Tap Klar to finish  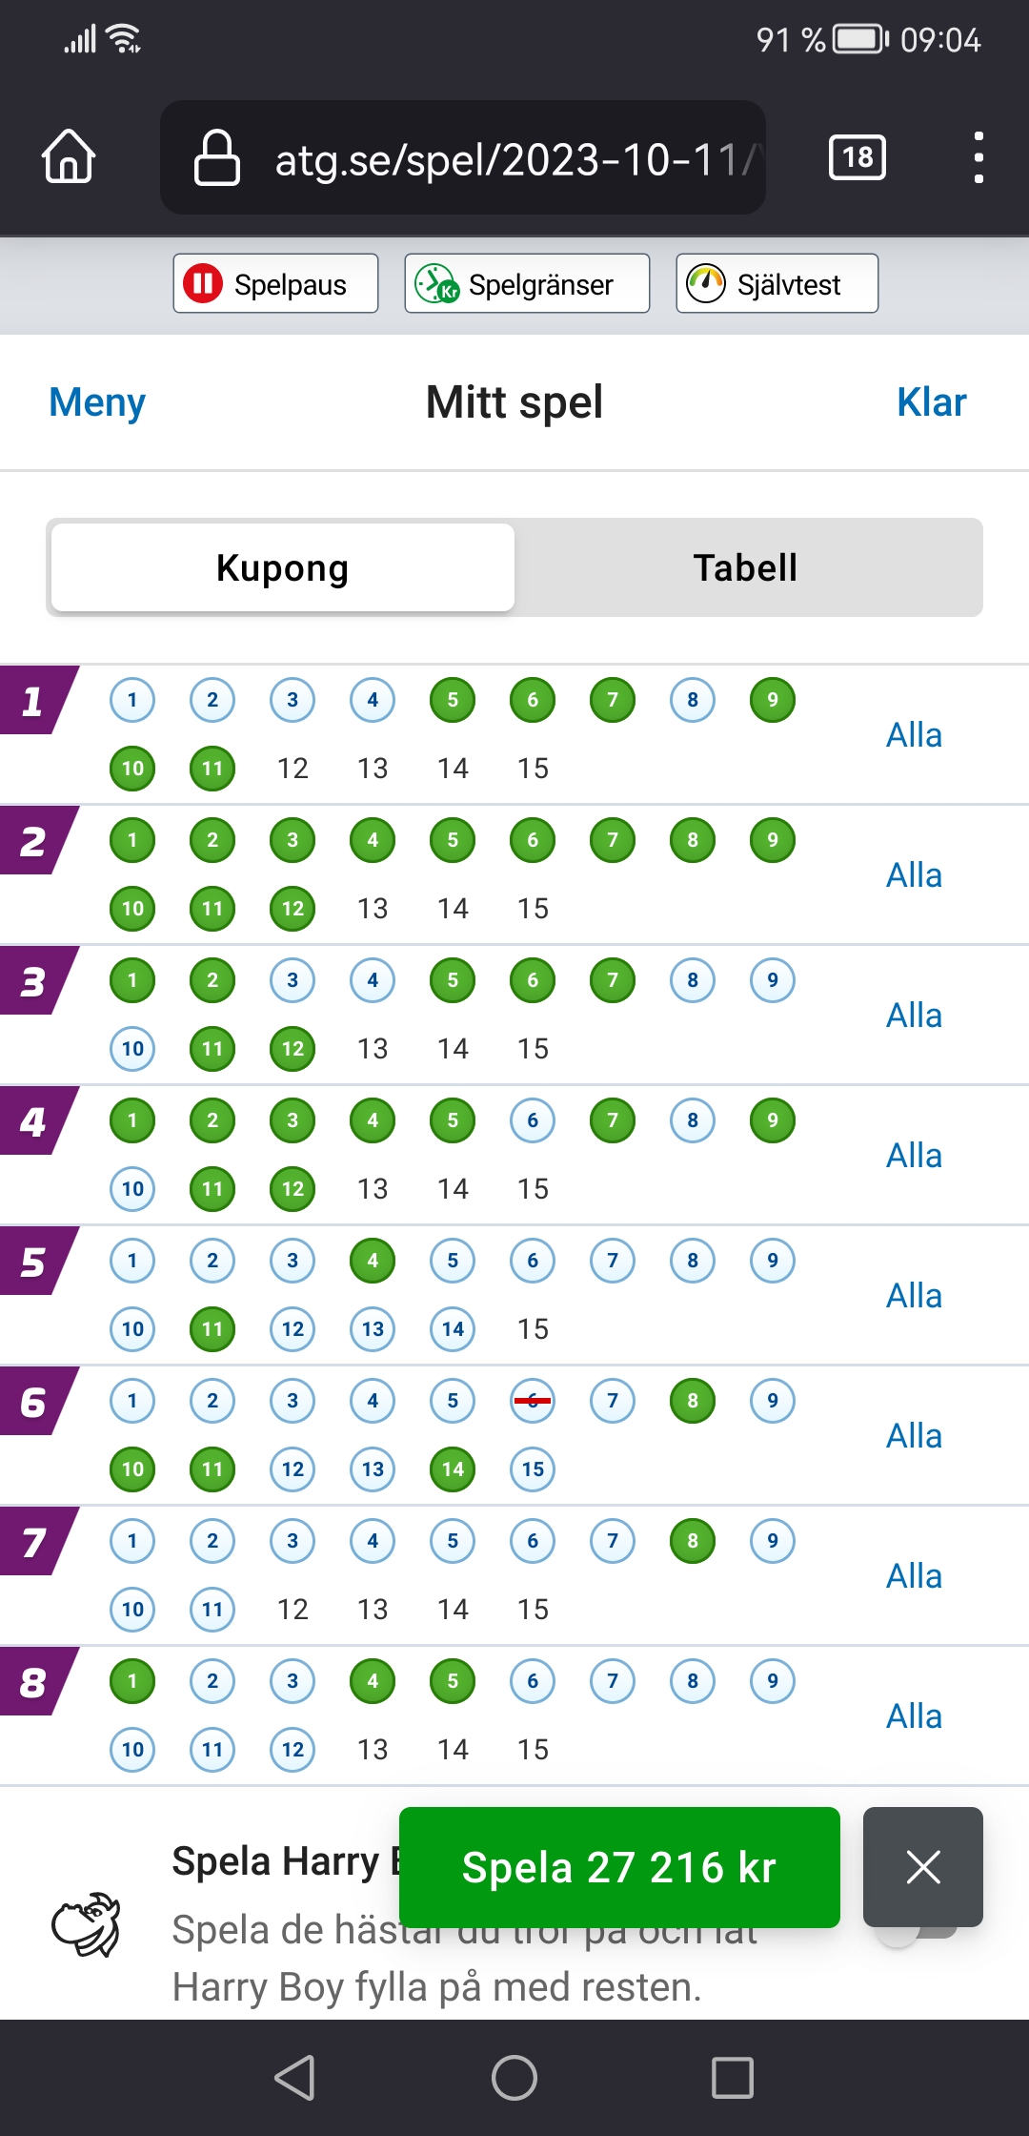(x=932, y=402)
